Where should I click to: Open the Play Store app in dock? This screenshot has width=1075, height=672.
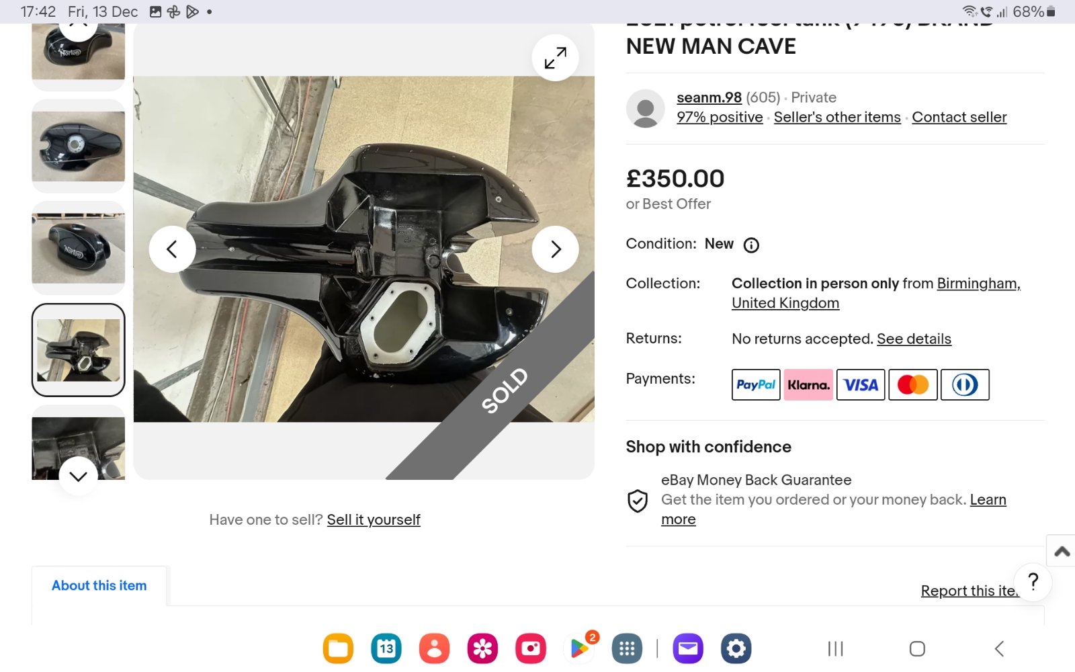point(579,648)
